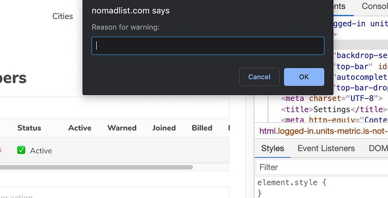
Task: Click OK in the nomadlist.com dialog
Action: coord(304,77)
